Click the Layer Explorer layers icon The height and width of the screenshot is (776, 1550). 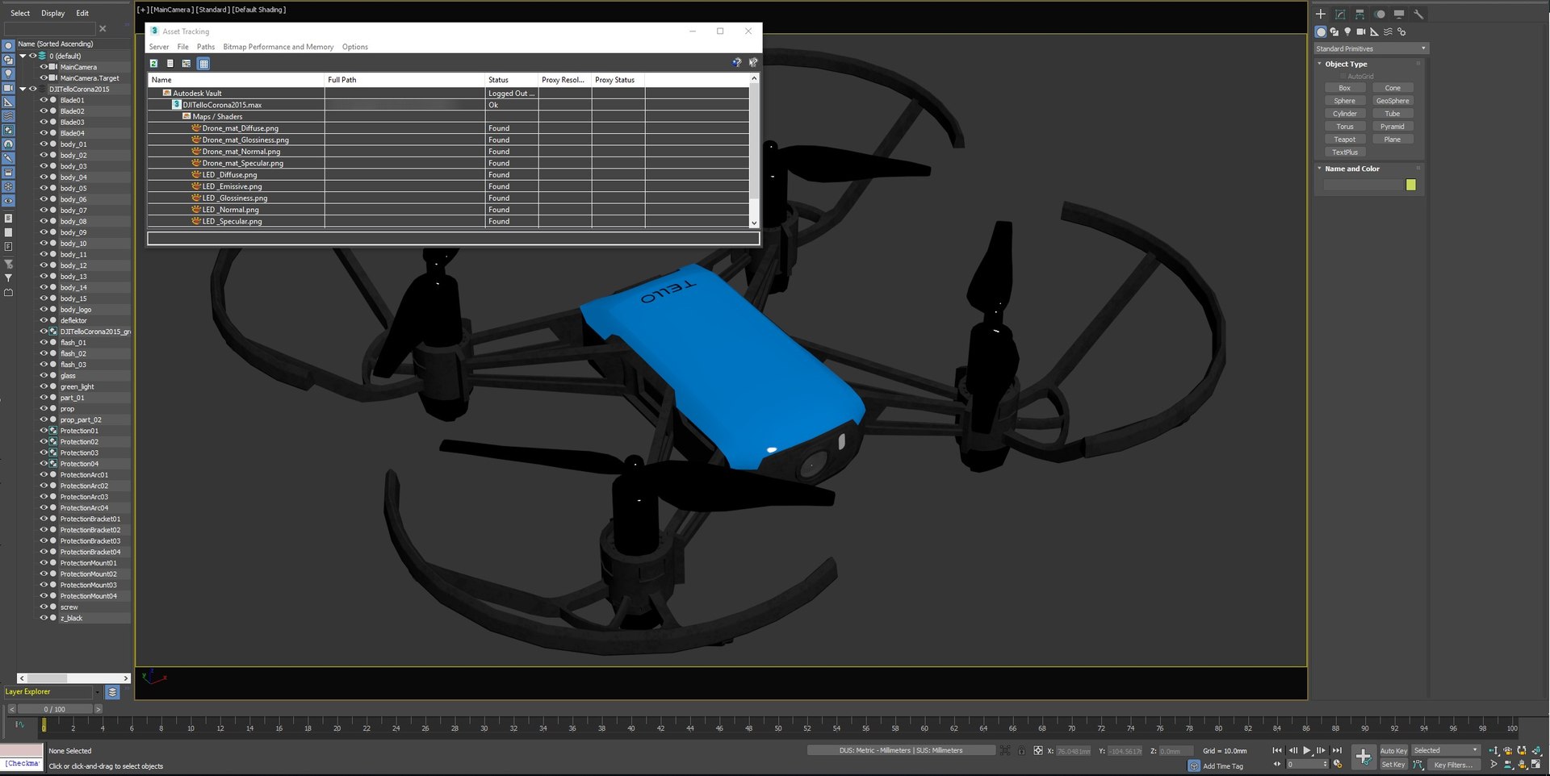click(x=112, y=692)
